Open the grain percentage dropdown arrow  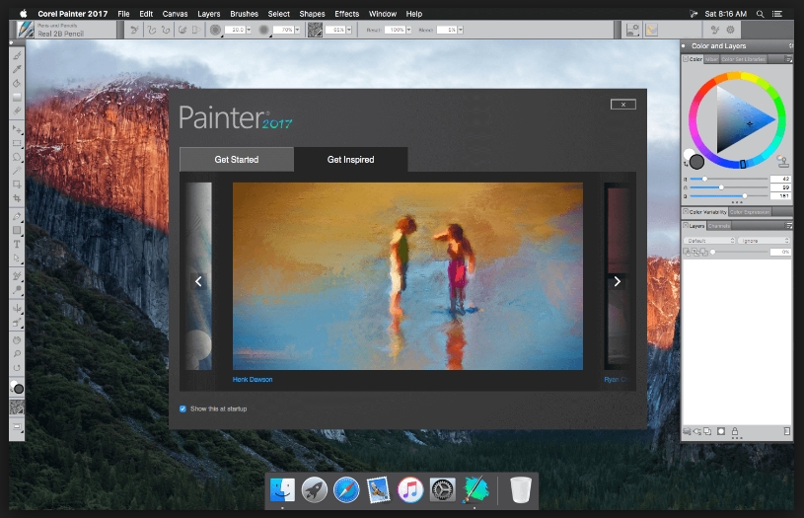click(x=348, y=31)
